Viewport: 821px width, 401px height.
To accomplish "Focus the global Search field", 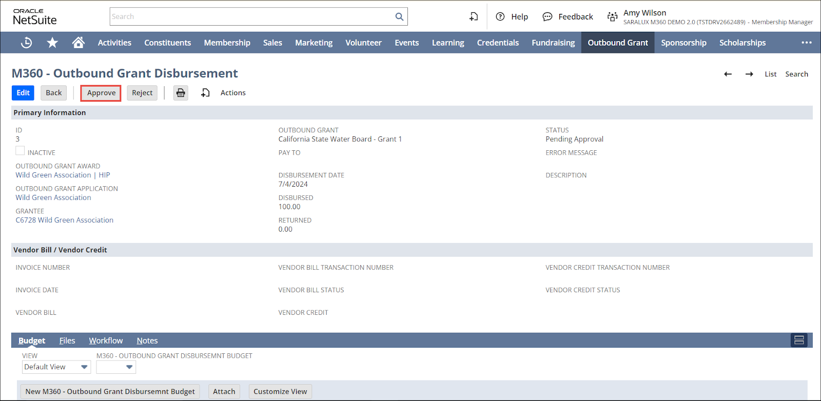I will click(x=251, y=17).
